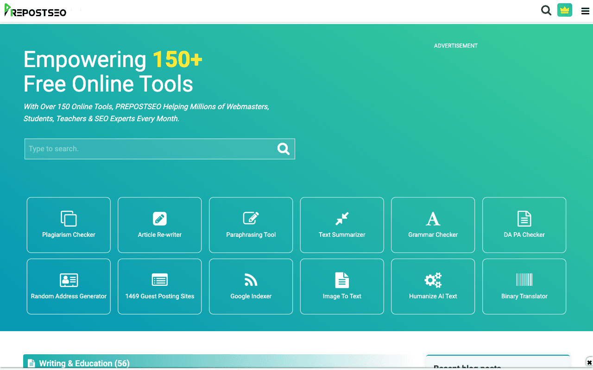593x370 pixels.
Task: Close the bottom ad with the X
Action: point(589,363)
